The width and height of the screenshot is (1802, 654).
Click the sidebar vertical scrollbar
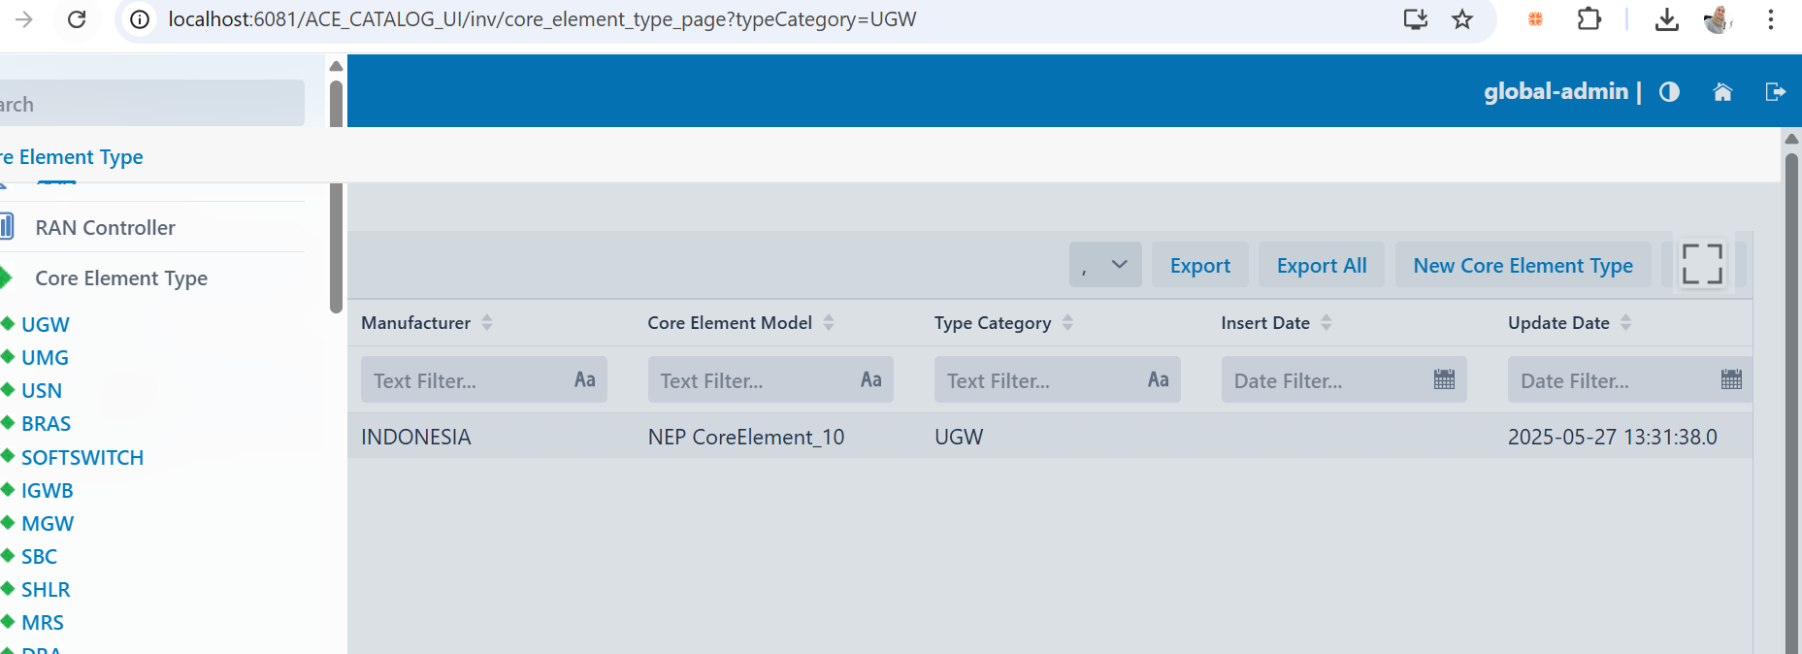click(x=336, y=194)
